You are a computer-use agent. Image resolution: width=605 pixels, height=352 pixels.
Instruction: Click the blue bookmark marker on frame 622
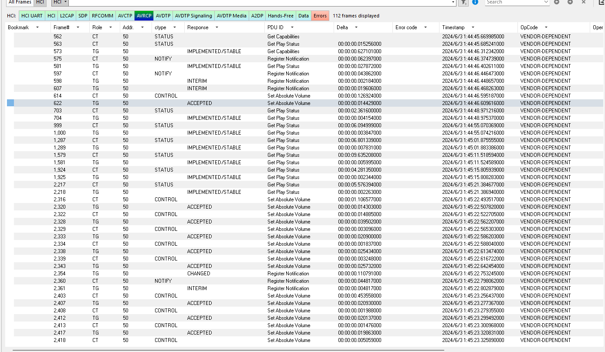(x=10, y=103)
